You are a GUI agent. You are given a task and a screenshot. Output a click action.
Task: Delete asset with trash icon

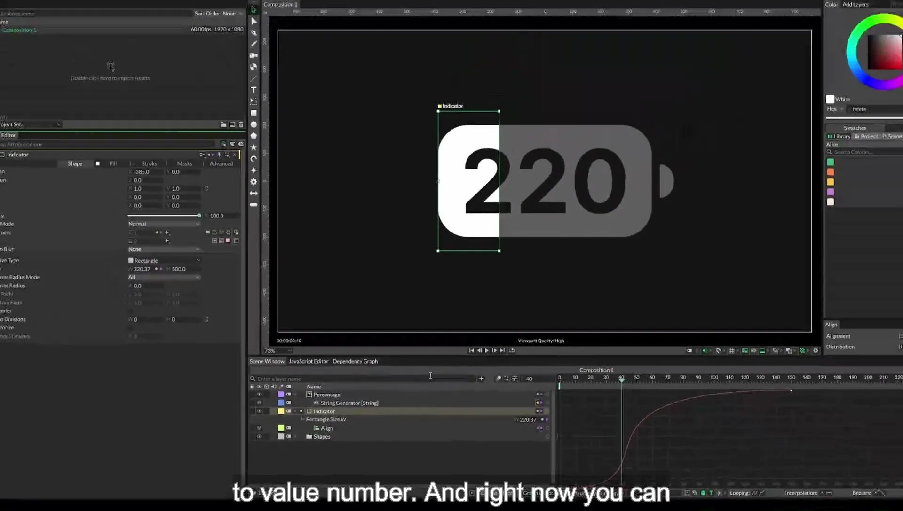pyautogui.click(x=241, y=124)
